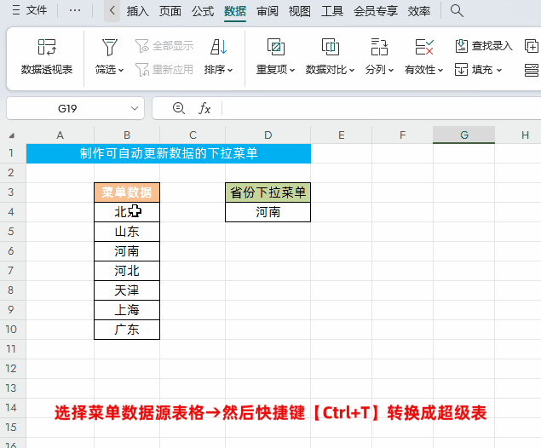Select column B header
Screen dimensions: 541x448
pyautogui.click(x=127, y=135)
